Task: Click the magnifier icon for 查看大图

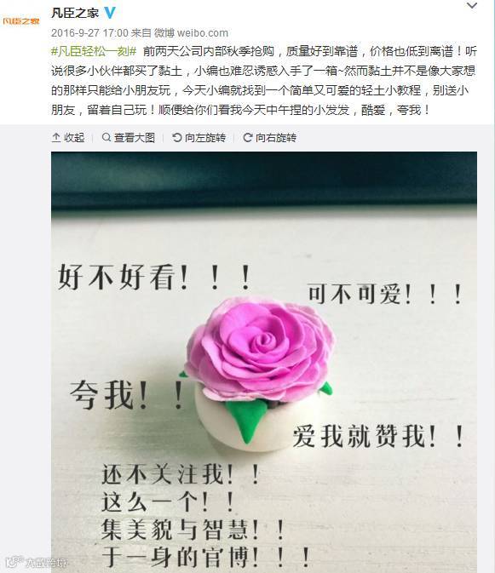Action: [106, 137]
